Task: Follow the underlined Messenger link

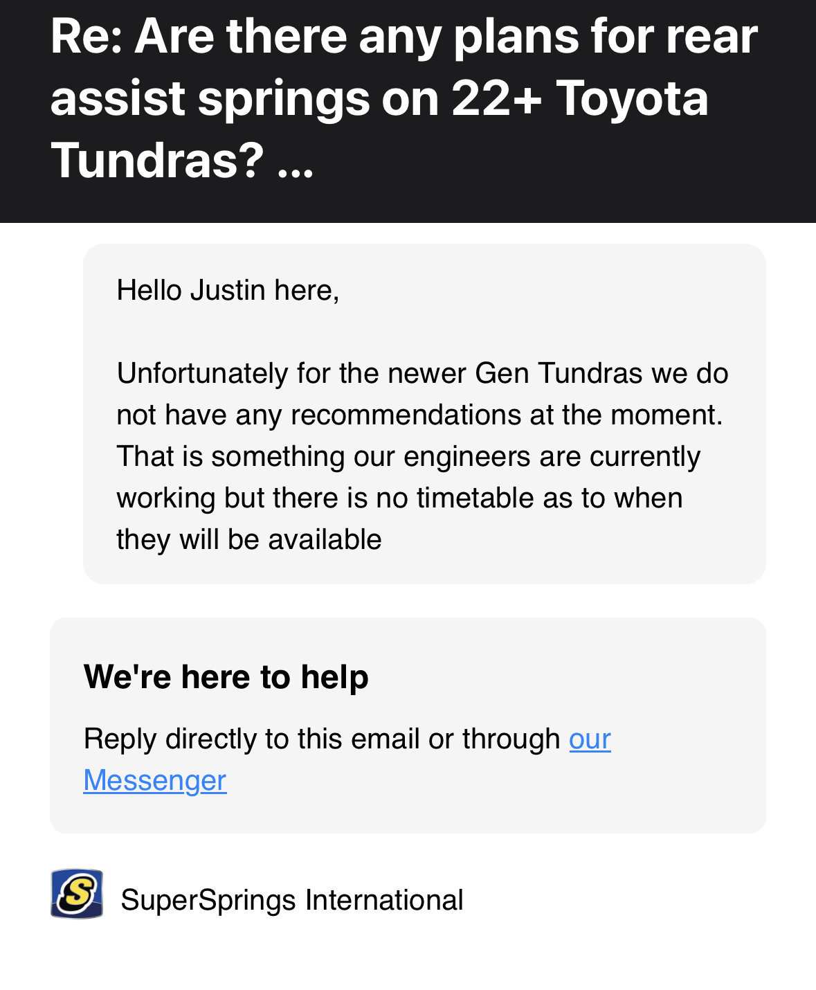Action: pyautogui.click(x=155, y=780)
